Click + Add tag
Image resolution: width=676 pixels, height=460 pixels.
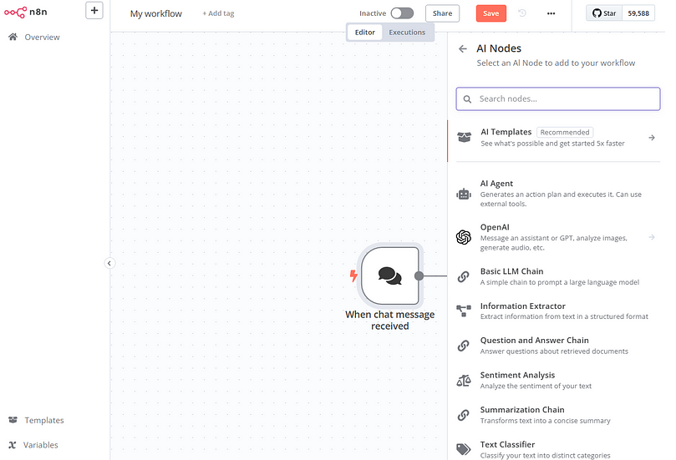(x=219, y=13)
